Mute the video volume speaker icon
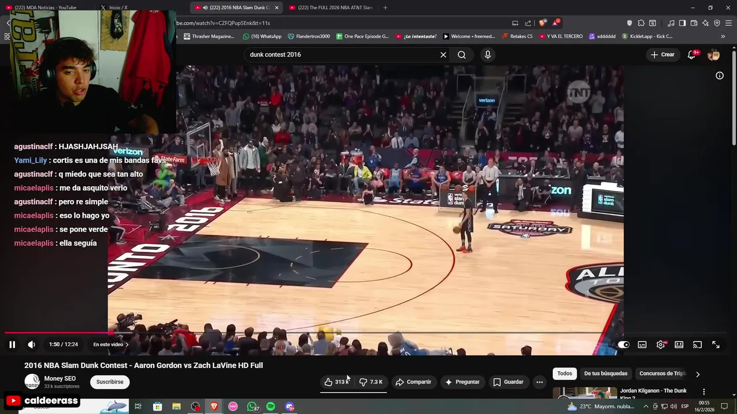 click(x=31, y=344)
